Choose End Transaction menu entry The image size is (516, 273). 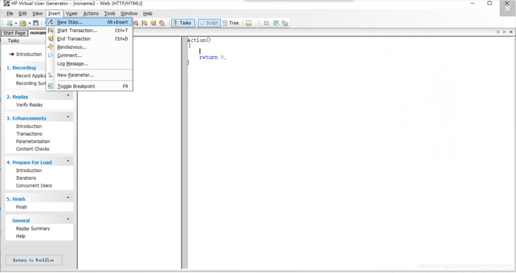[89, 39]
